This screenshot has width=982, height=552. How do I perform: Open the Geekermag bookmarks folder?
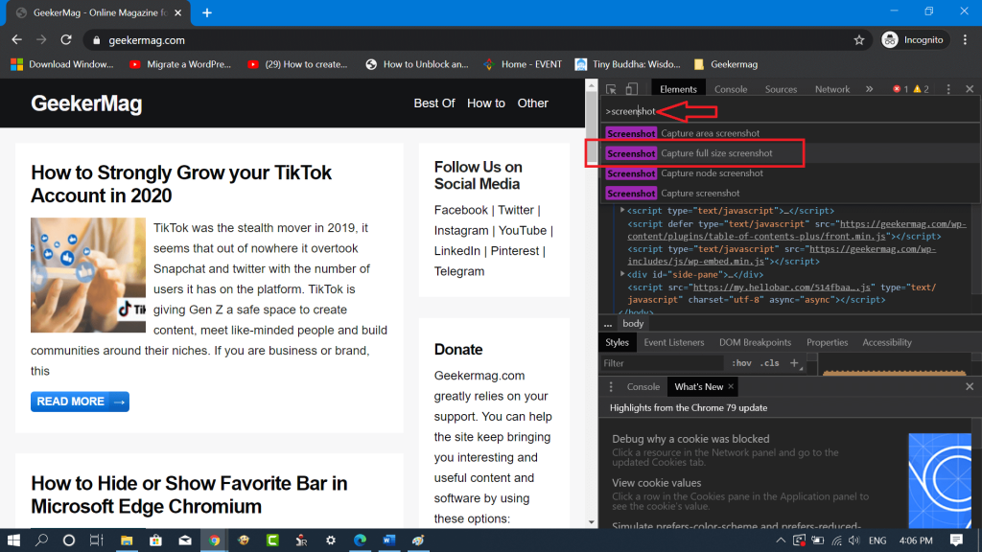(x=726, y=64)
